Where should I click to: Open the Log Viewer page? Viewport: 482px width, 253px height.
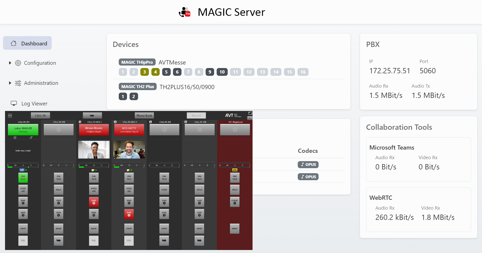29,103
